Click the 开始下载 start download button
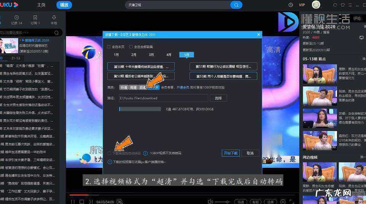This screenshot has width=366, height=204. pos(231,153)
